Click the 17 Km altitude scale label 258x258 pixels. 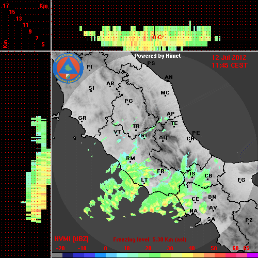pyautogui.click(x=6, y=6)
